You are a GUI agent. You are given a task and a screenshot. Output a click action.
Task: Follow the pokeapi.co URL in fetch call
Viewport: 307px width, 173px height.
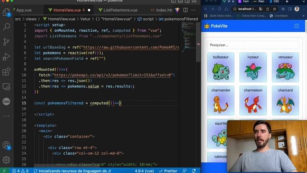click(x=113, y=75)
